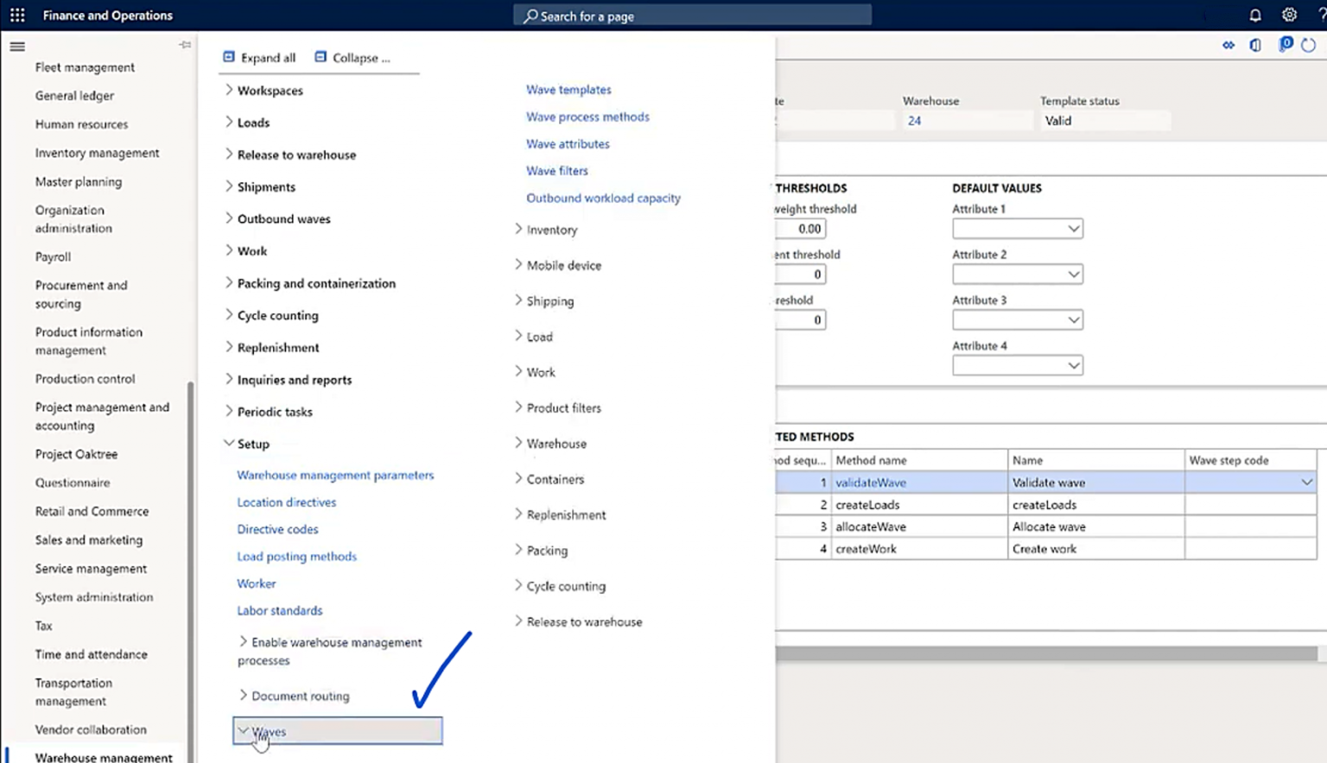Open Production control module

pyautogui.click(x=85, y=379)
